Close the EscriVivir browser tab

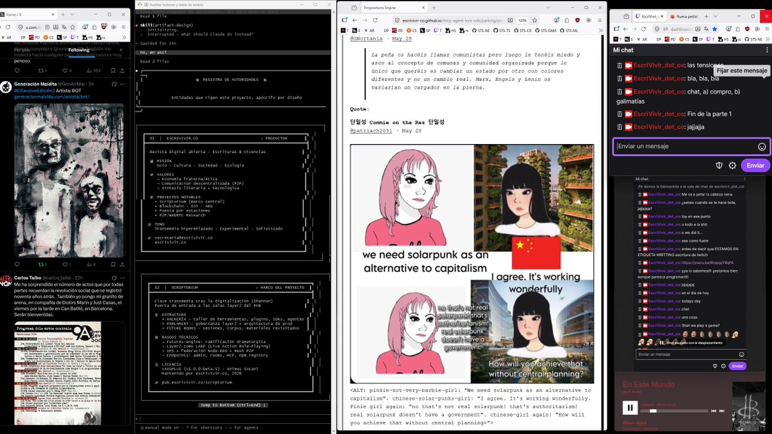click(x=662, y=16)
